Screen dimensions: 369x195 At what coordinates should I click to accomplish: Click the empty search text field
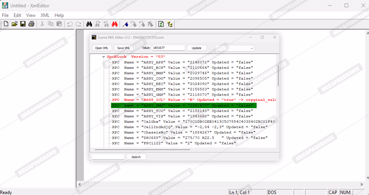(108, 157)
